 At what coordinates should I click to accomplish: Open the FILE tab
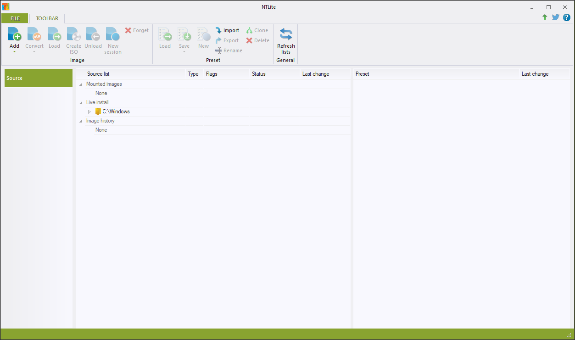15,18
